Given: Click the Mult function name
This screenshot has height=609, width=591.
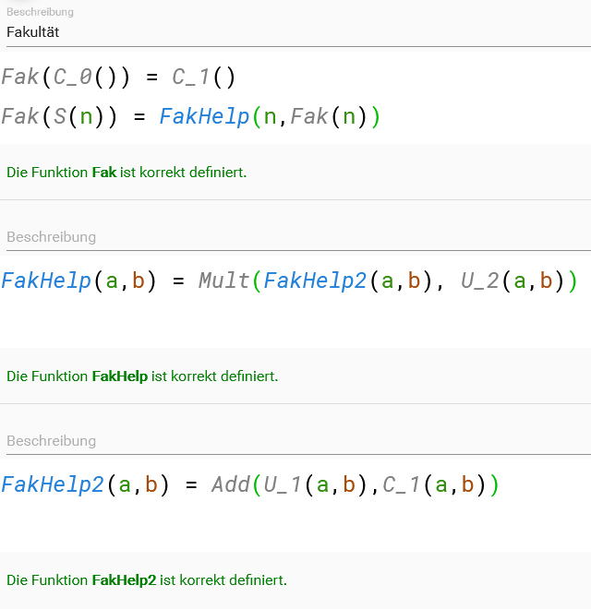Looking at the screenshot, I should tap(223, 281).
